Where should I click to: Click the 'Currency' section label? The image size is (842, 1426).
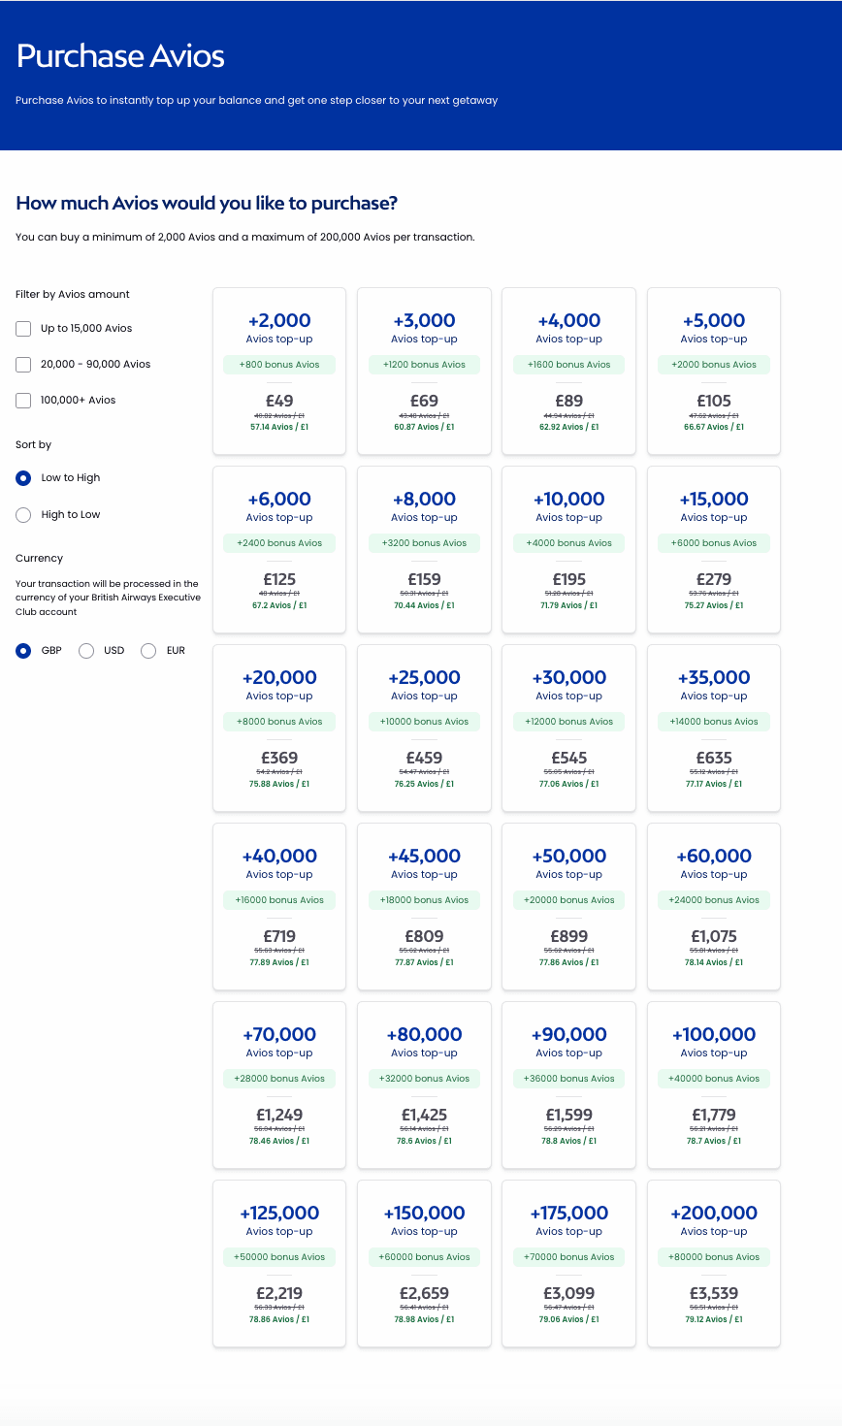coord(40,559)
